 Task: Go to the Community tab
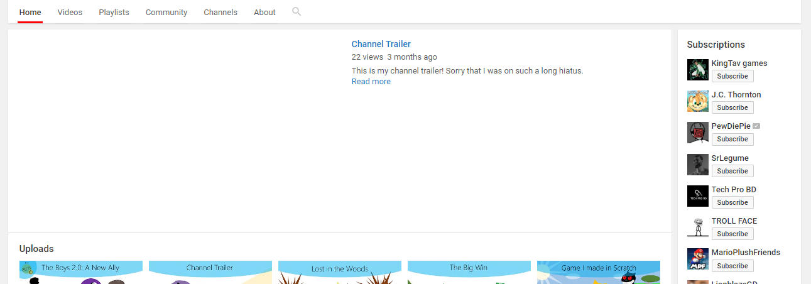(x=166, y=12)
